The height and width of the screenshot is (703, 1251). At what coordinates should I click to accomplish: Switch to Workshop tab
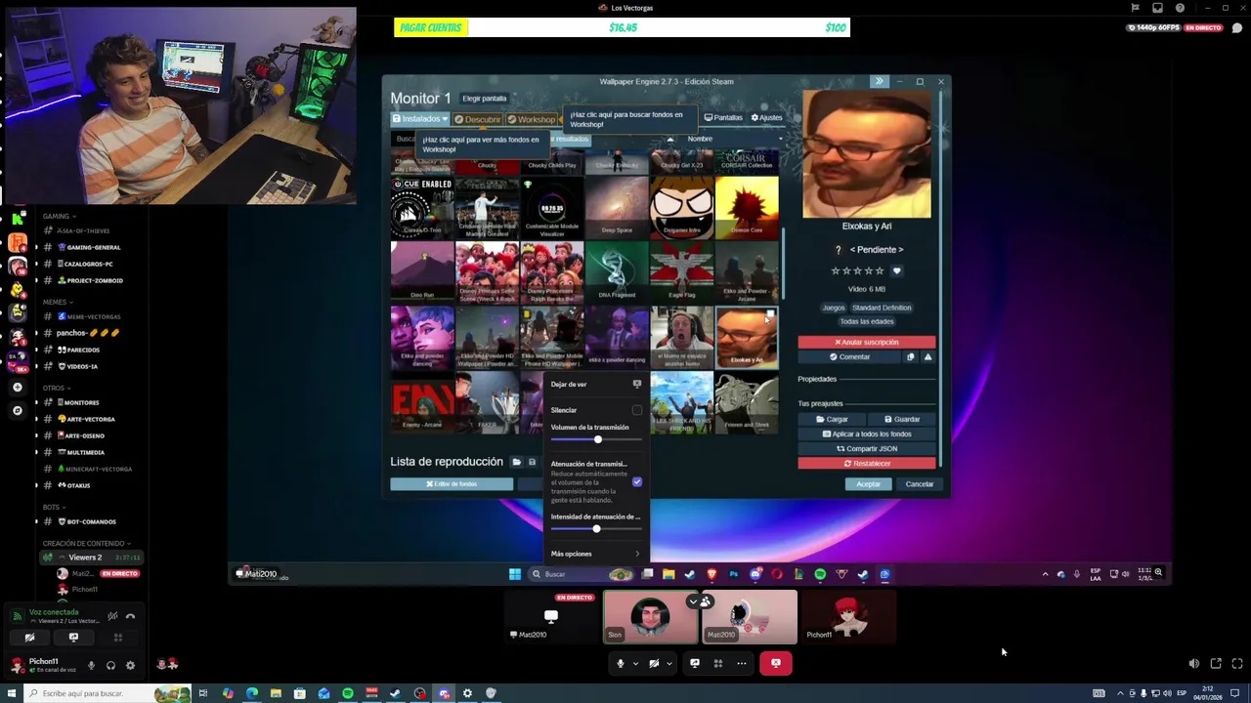pos(531,119)
